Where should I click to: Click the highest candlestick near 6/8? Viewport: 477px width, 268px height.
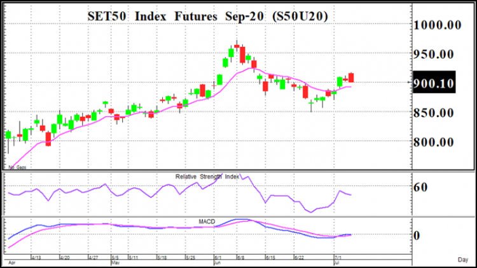tap(237, 46)
